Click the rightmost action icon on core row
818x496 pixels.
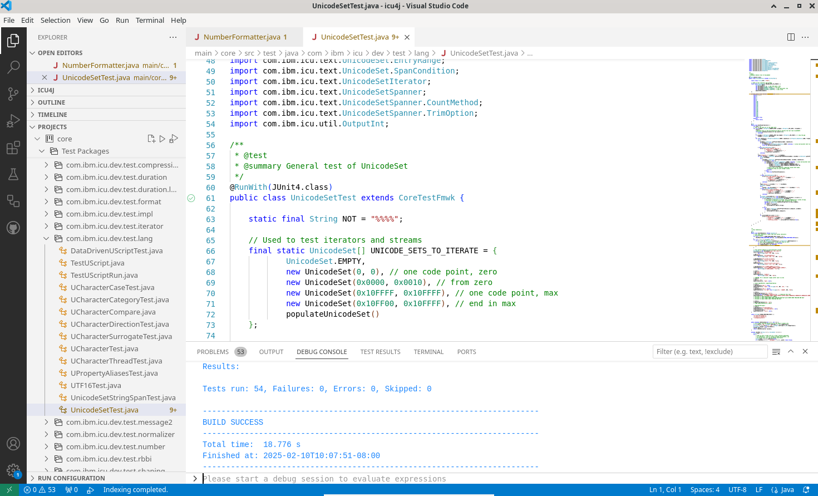click(174, 139)
